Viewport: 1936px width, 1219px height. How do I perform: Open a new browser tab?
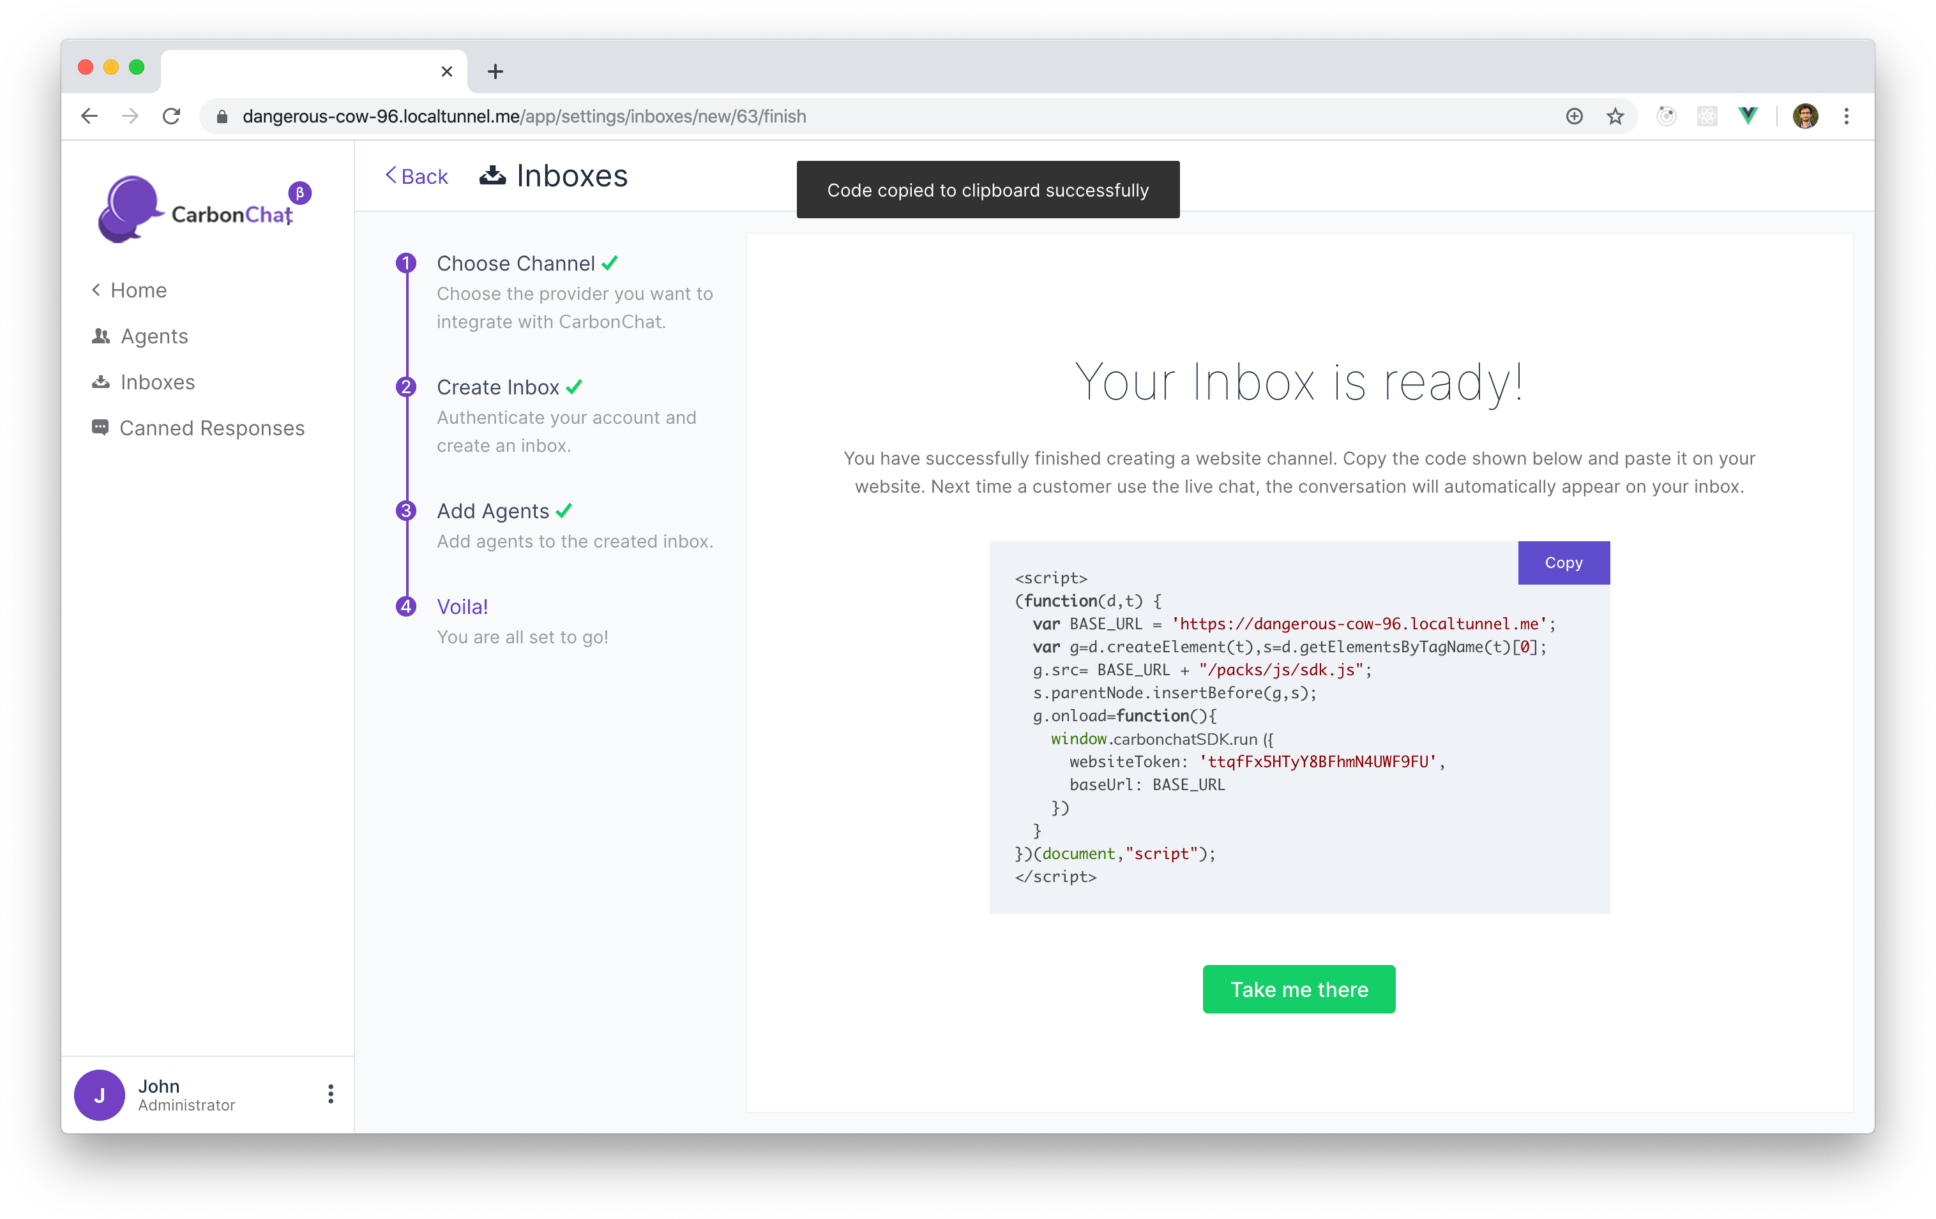click(495, 71)
